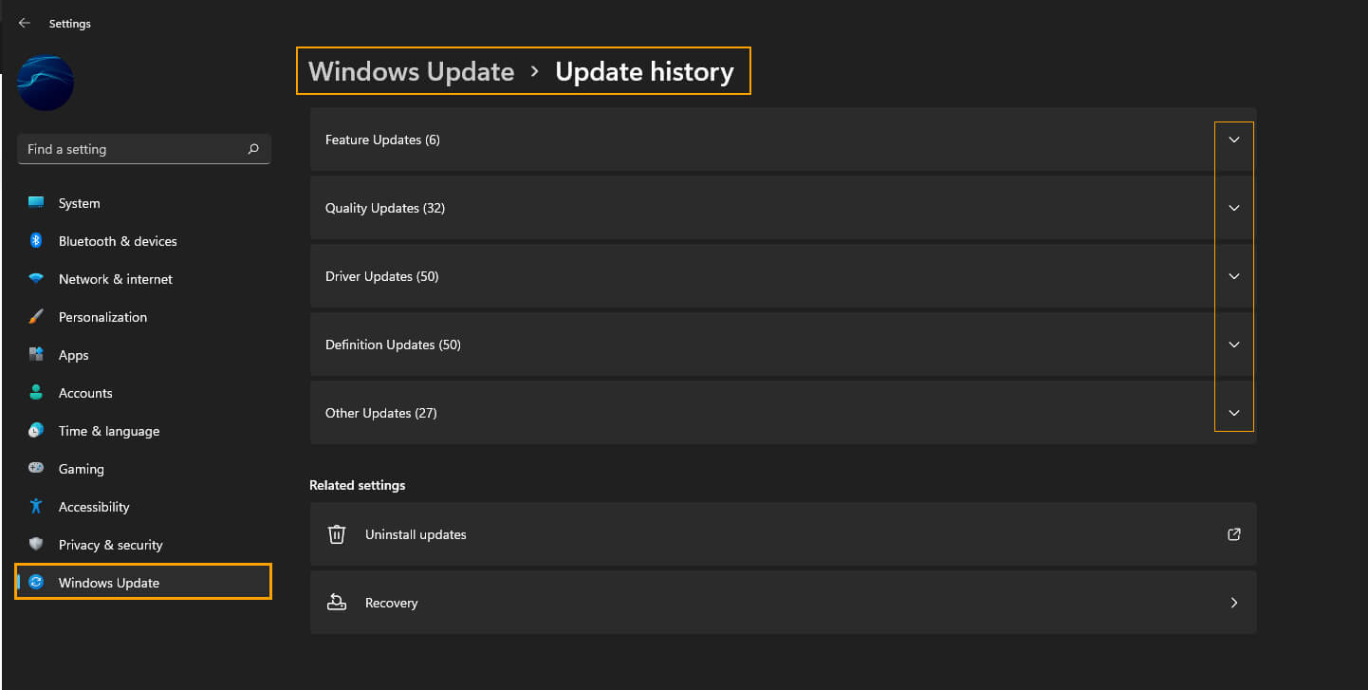Screen dimensions: 1368x690
Task: Click the user profile avatar picture
Action: [46, 84]
